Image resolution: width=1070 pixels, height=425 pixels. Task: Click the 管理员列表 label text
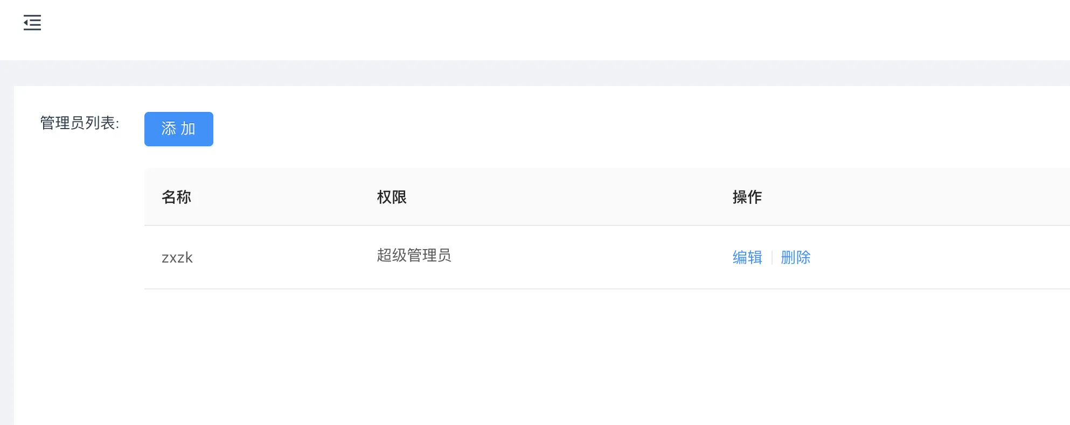coord(80,123)
